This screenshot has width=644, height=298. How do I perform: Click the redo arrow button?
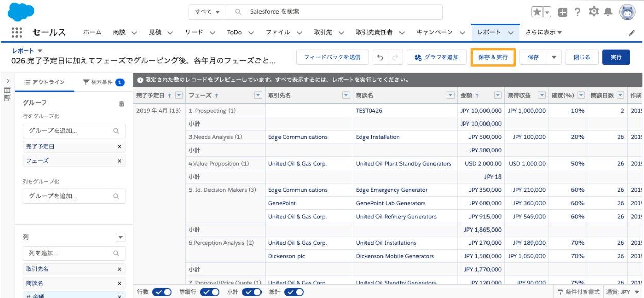[x=395, y=57]
